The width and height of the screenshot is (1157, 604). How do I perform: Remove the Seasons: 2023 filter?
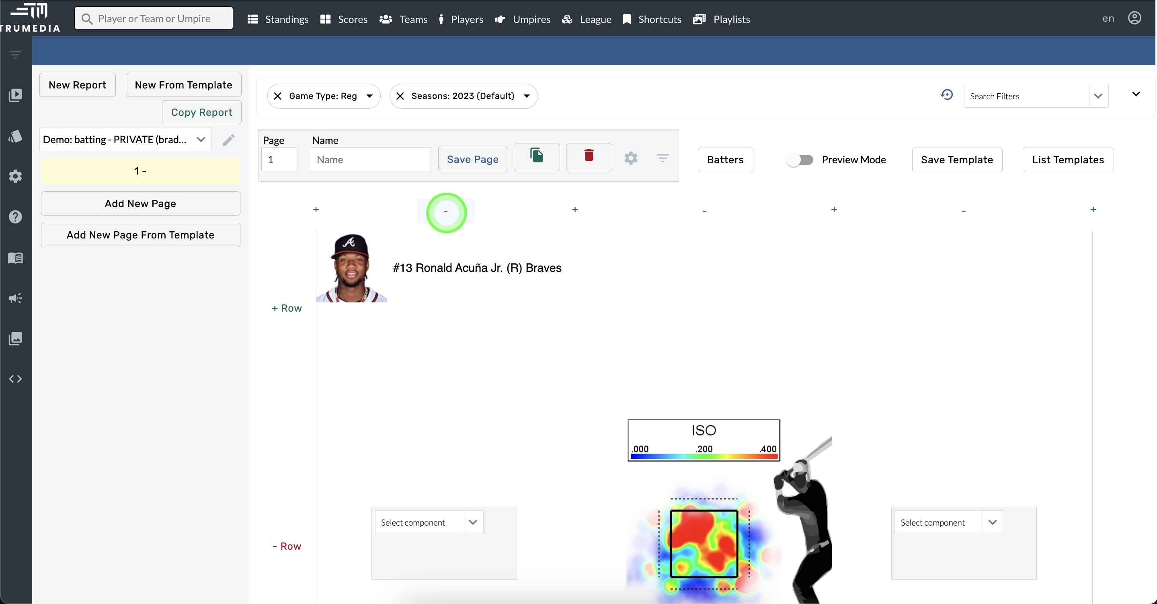(x=400, y=96)
